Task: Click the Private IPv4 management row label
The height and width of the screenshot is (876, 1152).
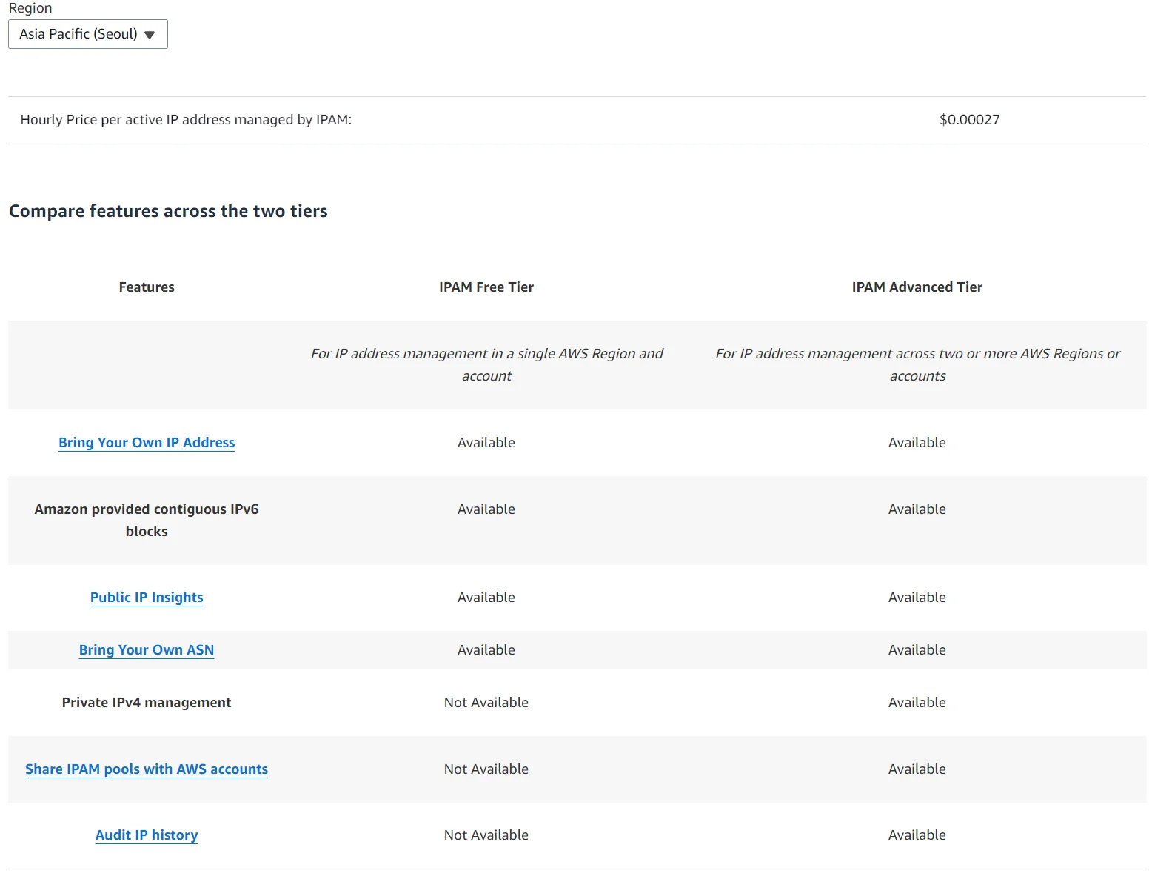Action: point(147,702)
